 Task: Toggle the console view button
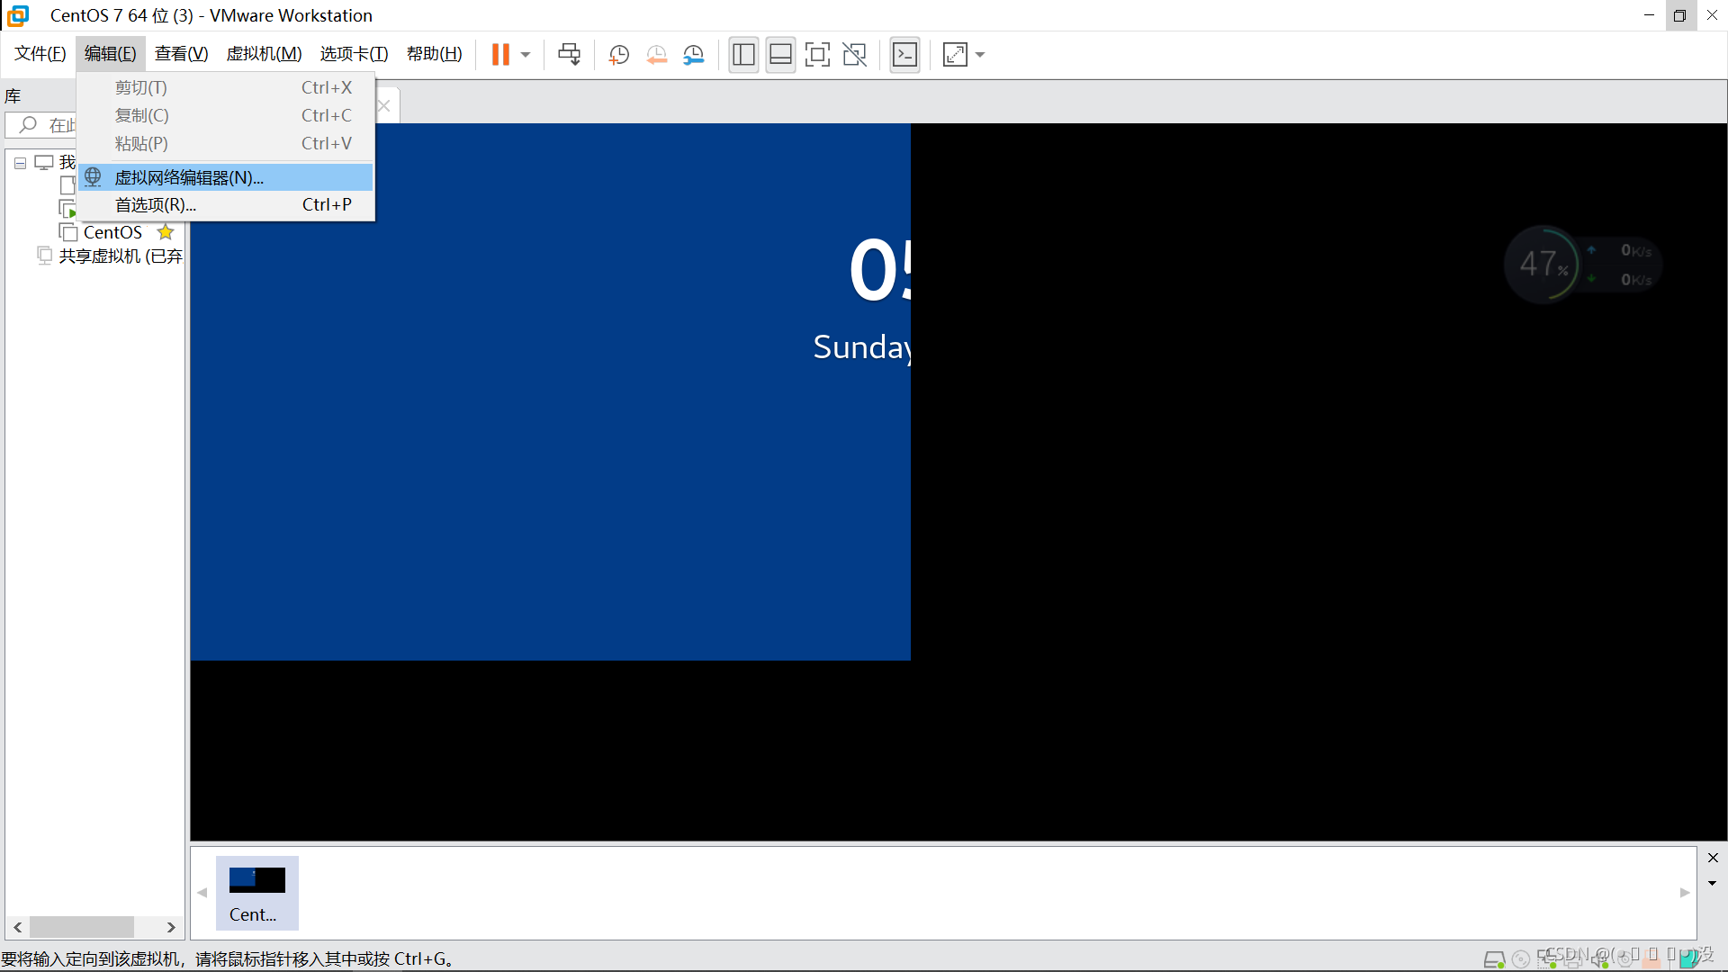(904, 55)
